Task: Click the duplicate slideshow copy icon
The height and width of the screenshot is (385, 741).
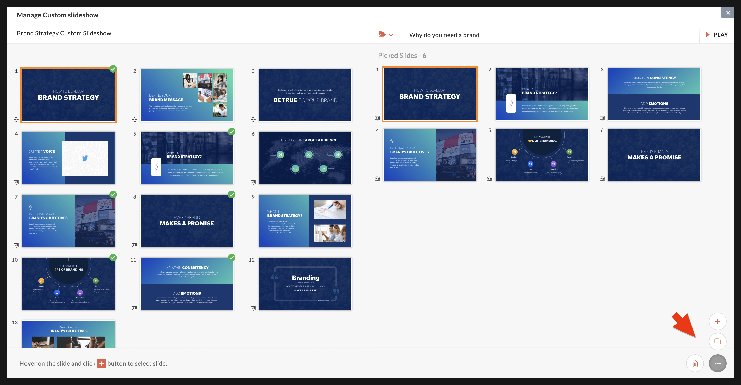Action: click(x=718, y=341)
